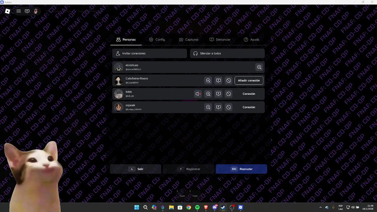This screenshot has width=377, height=212.
Task: Click the Conexión label for K4ttt
Action: click(249, 94)
